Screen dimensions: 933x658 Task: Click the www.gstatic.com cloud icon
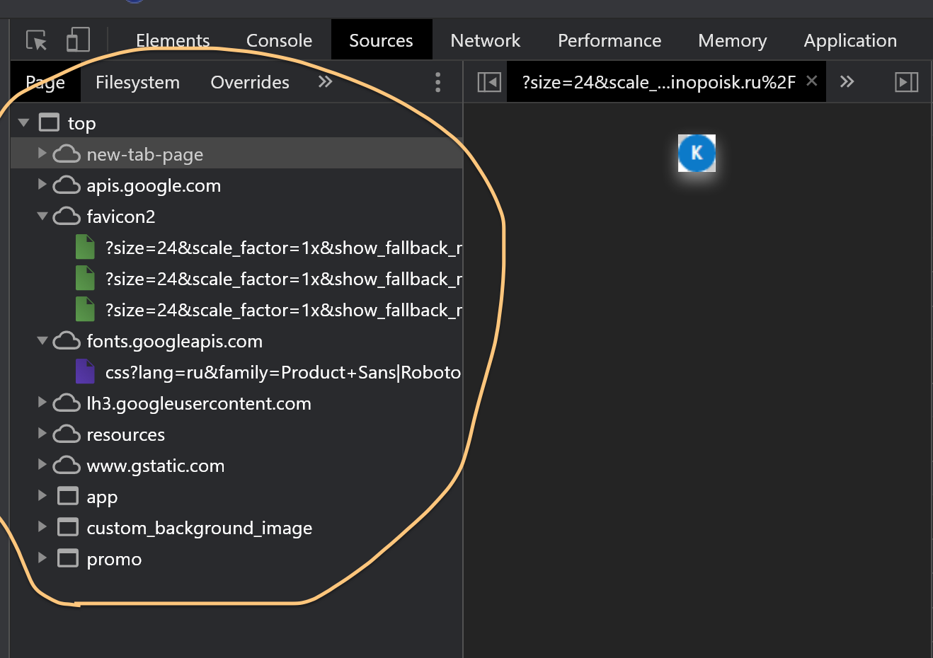[67, 465]
